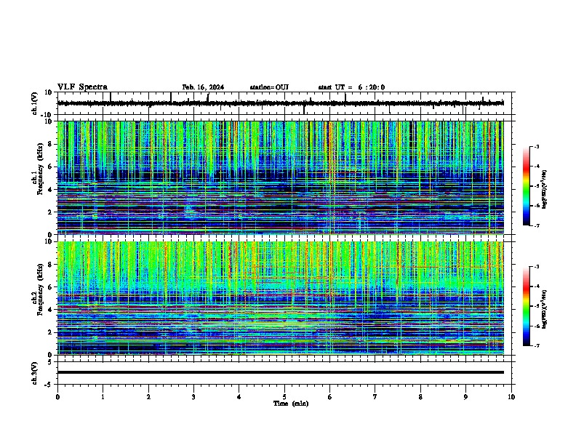This screenshot has width=576, height=445.
Task: Click the "station=OUJ" header label
Action: click(269, 87)
